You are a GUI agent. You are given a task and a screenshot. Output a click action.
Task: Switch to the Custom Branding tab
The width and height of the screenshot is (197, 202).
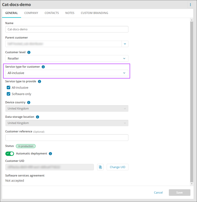pos(95,13)
